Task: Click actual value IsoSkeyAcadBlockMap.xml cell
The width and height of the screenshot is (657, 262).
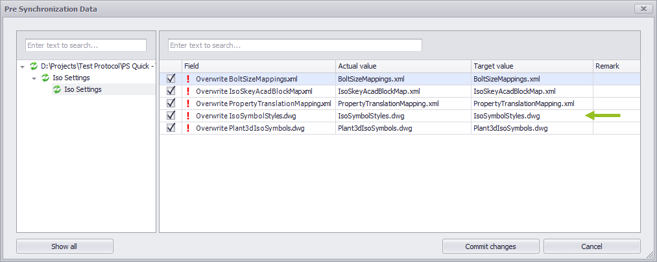Action: [x=403, y=91]
